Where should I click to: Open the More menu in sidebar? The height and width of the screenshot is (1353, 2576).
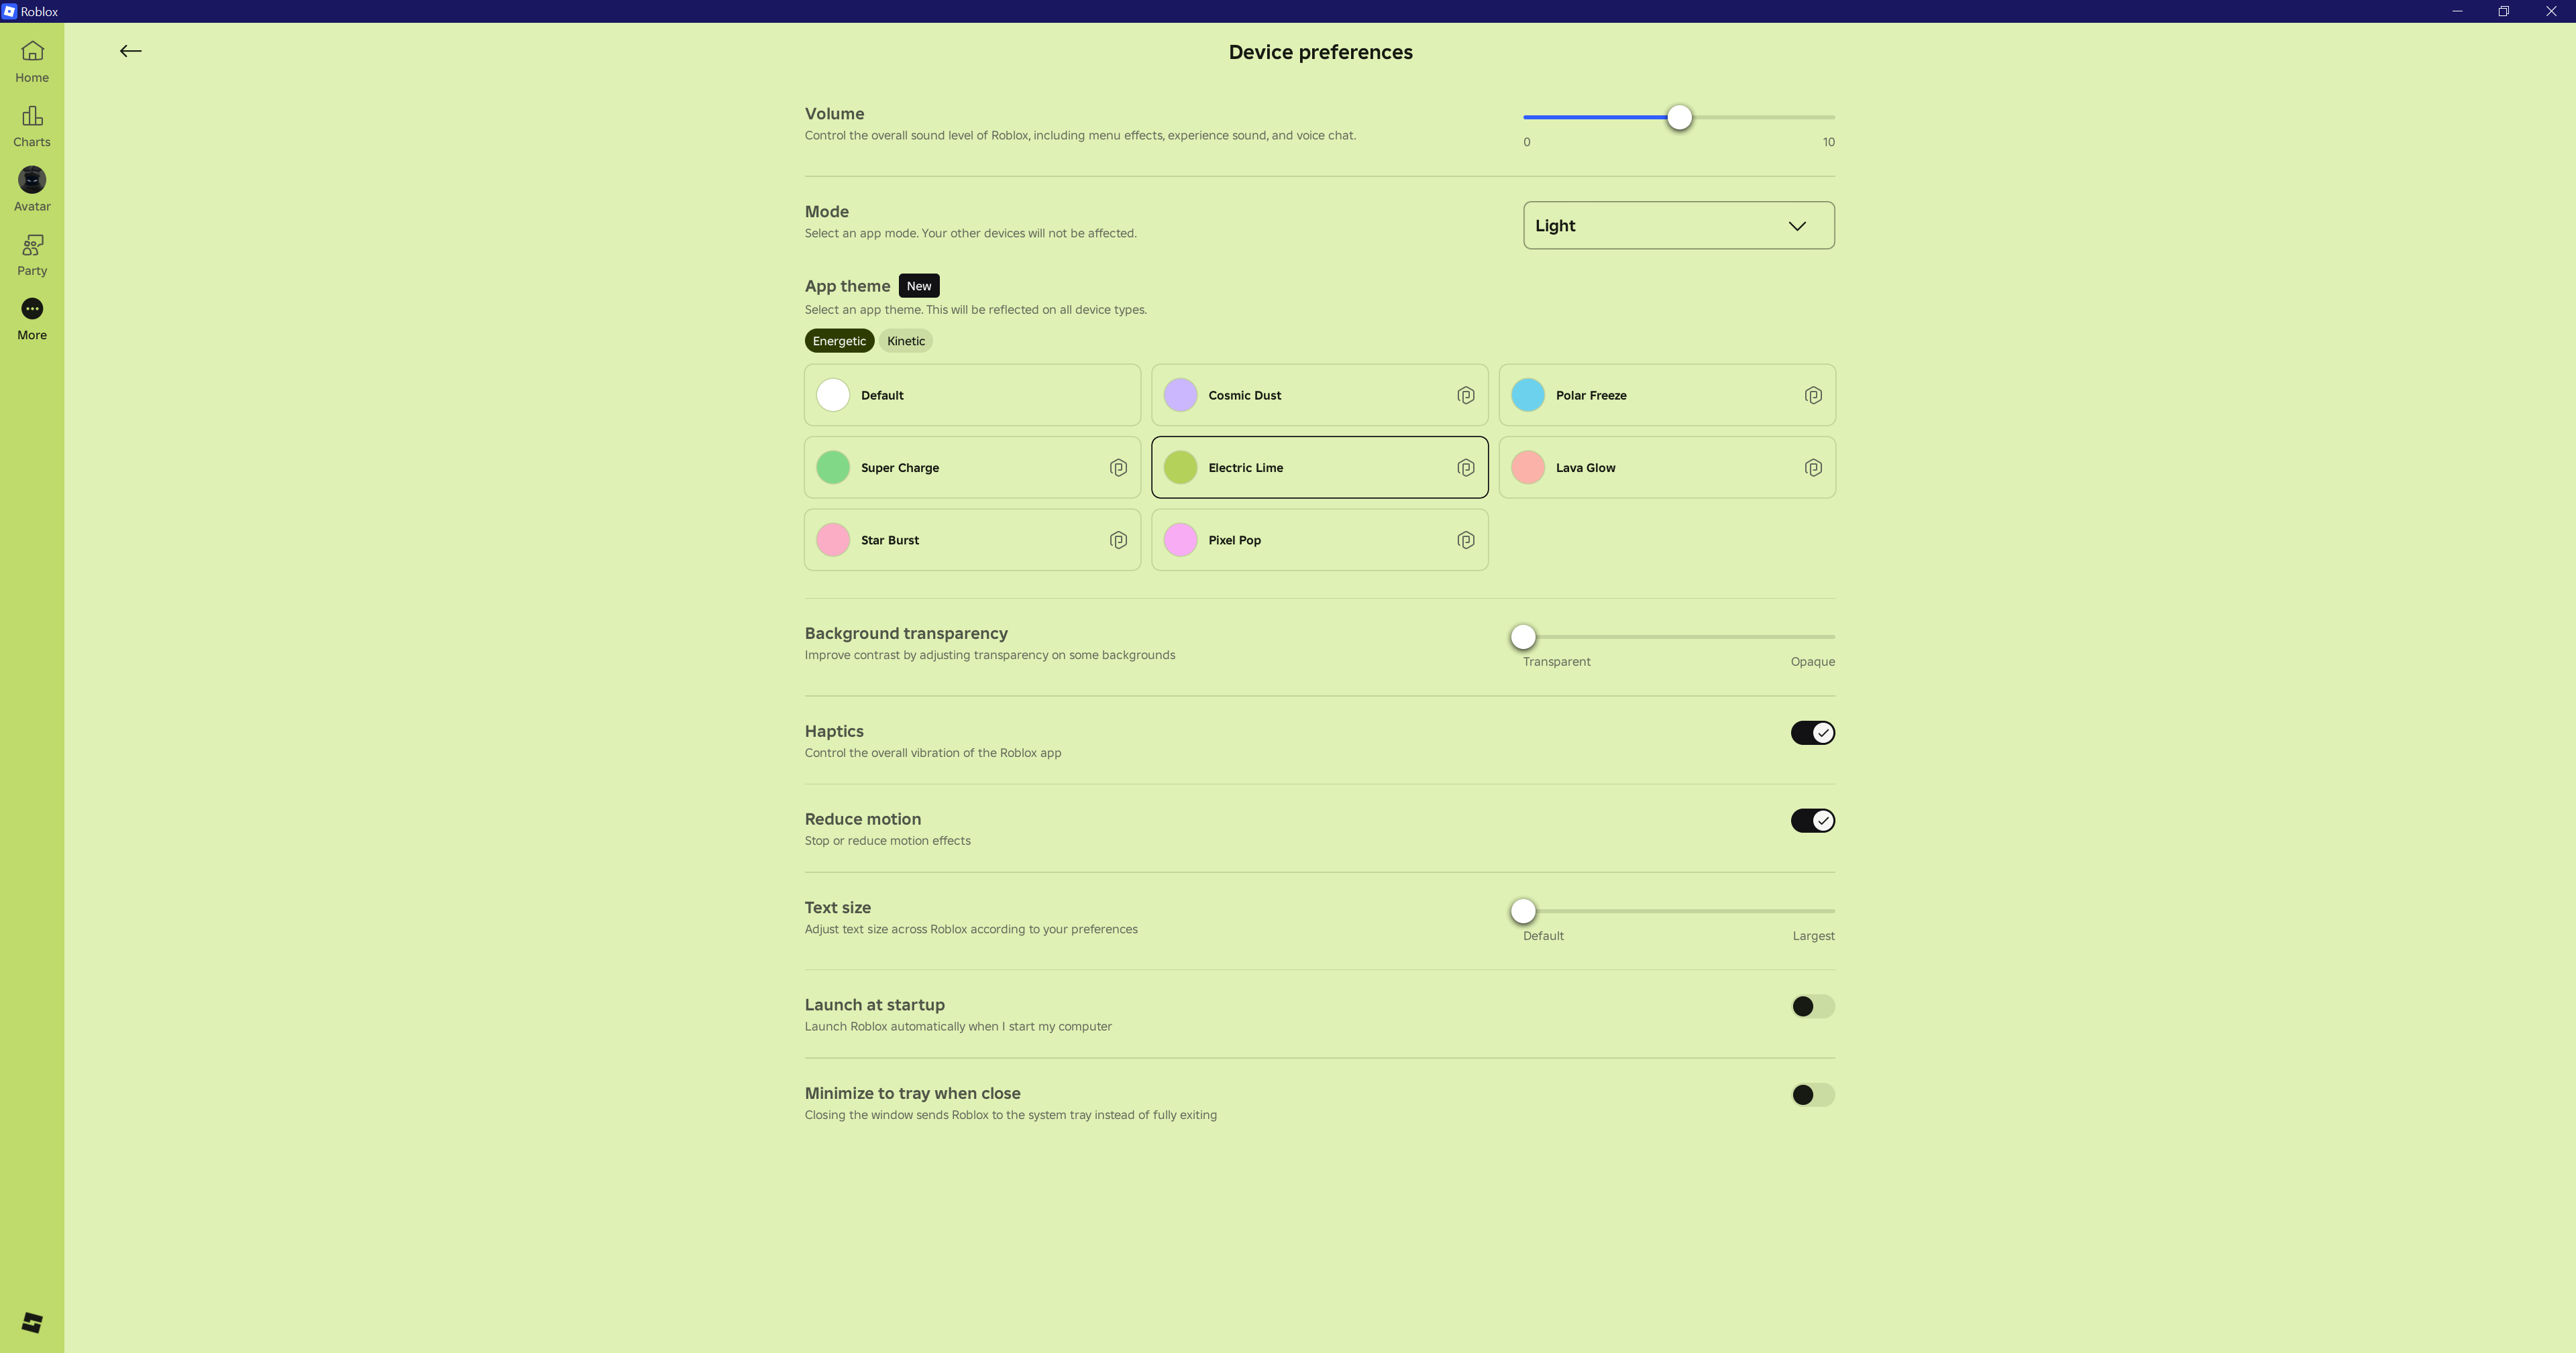[32, 318]
